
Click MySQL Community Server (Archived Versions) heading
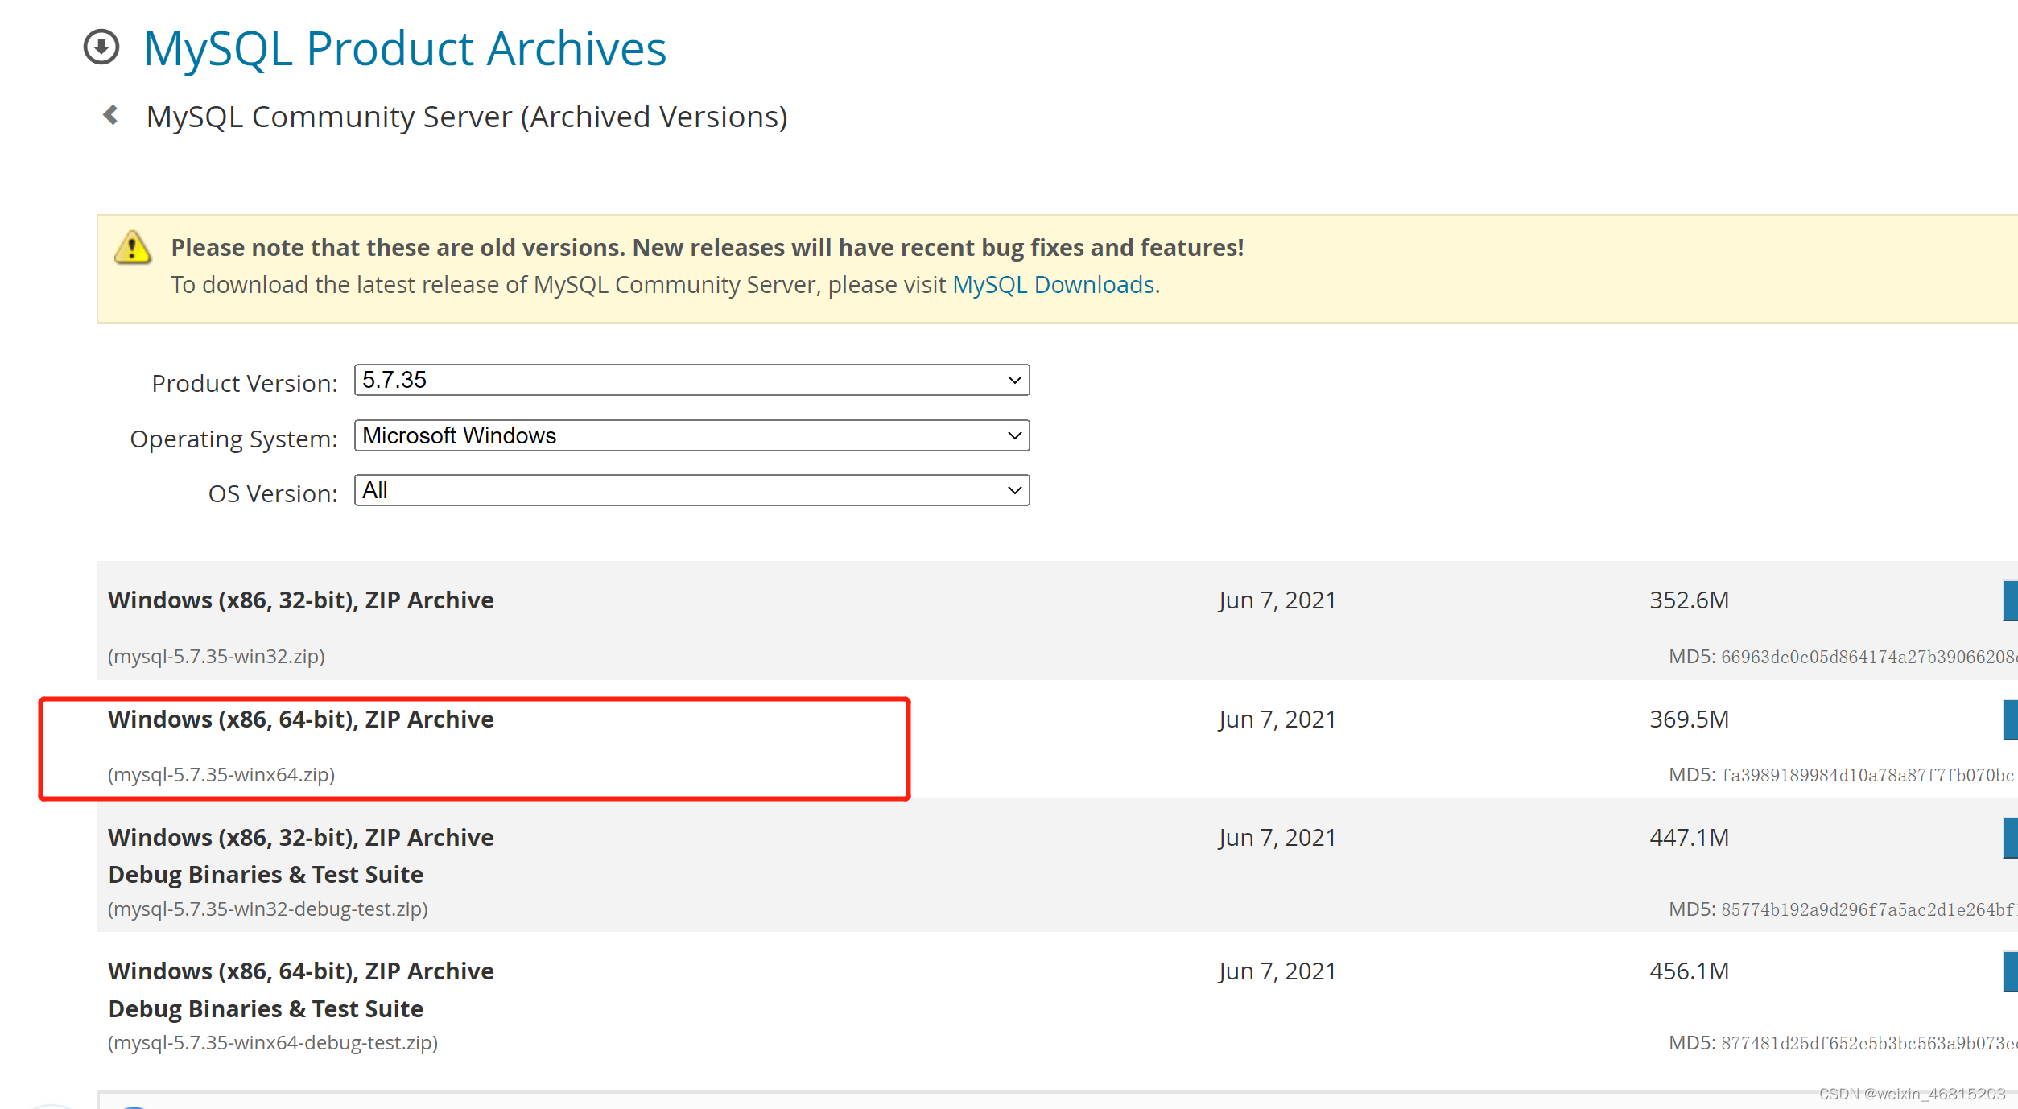point(467,117)
